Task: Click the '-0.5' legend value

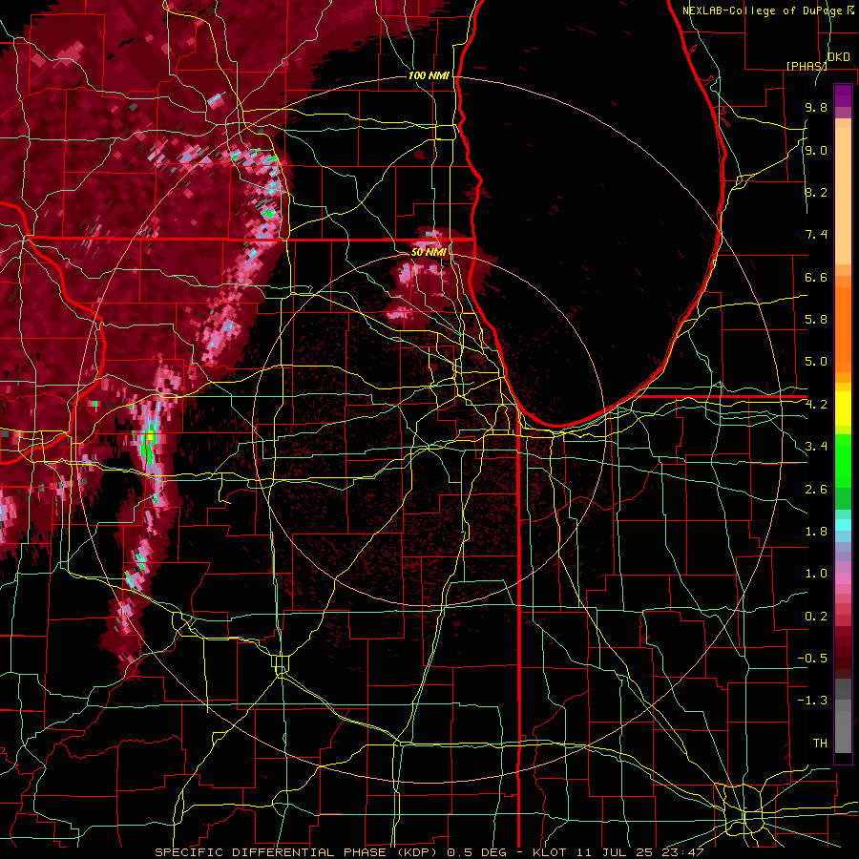Action: 812,659
